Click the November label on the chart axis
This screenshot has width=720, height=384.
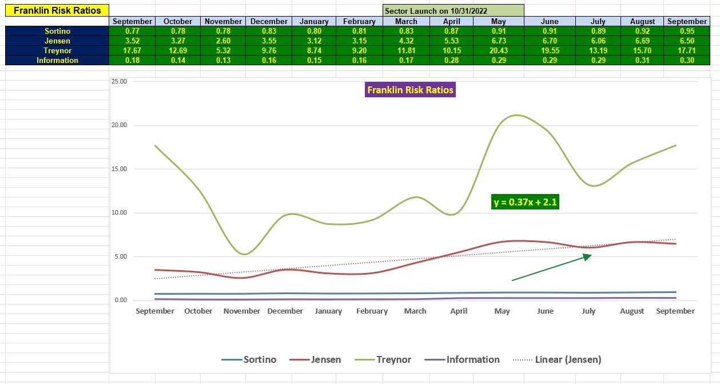242,311
